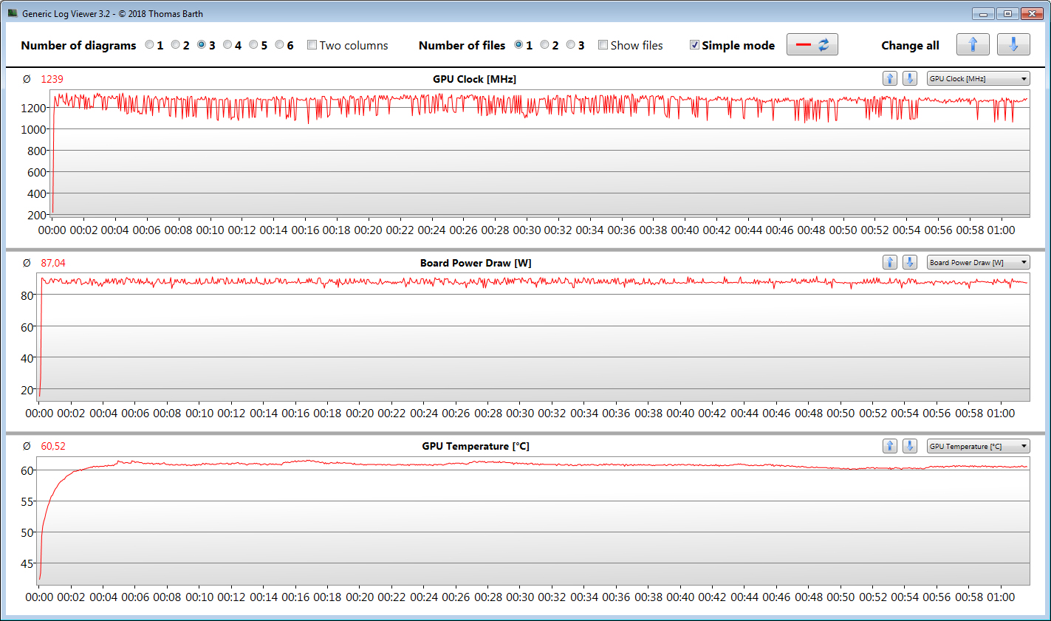This screenshot has width=1051, height=621.
Task: Select 1 for number of diagrams
Action: pyautogui.click(x=150, y=45)
